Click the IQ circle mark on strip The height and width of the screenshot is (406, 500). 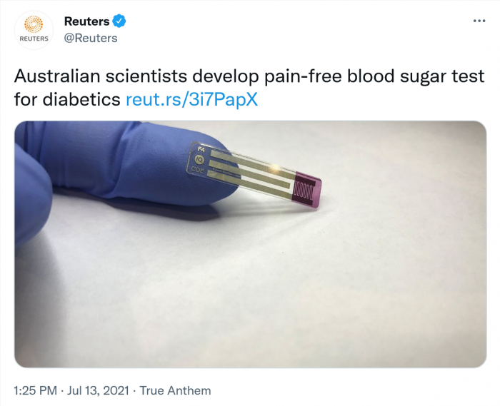200,160
